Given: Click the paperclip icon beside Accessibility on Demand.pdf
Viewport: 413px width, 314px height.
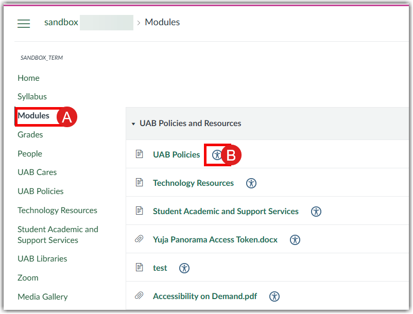Looking at the screenshot, I should 139,296.
